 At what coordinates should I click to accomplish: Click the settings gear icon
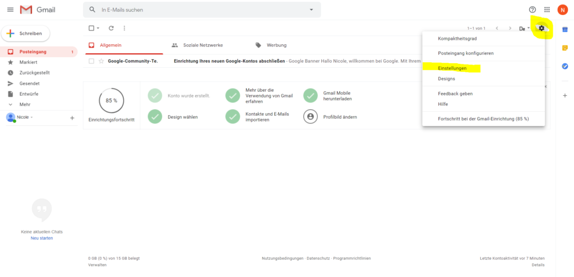pos(541,28)
